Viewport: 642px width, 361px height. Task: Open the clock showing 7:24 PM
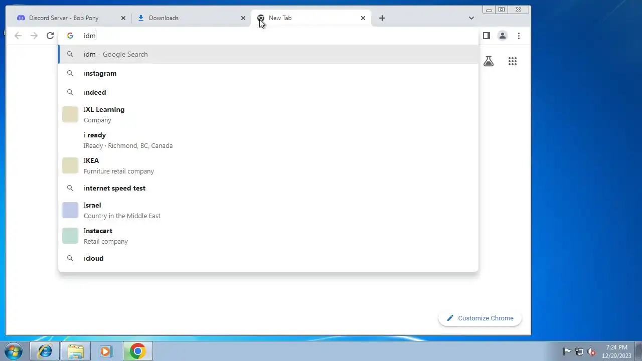coord(616,351)
